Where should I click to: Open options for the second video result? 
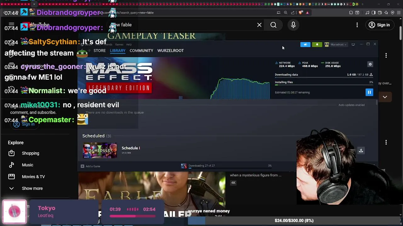(x=386, y=143)
